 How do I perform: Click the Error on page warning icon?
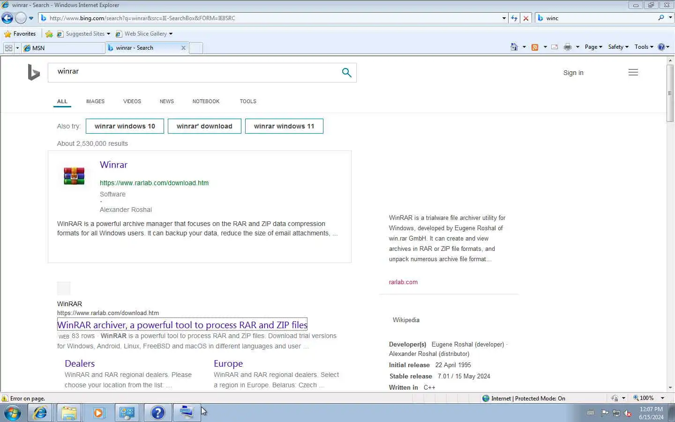click(x=5, y=399)
